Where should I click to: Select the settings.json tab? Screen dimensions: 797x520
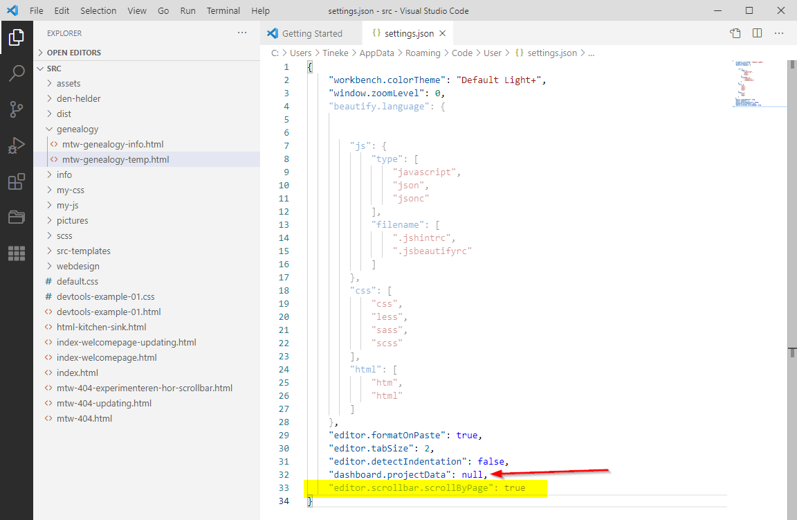coord(407,33)
